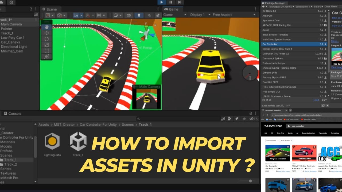This screenshot has height=192, width=342.
Task: Remove the Free Assets filter chip
Action: (291, 140)
